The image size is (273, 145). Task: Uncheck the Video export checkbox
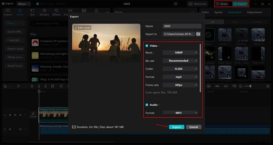[x=147, y=46]
